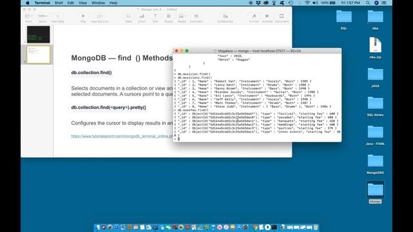The width and height of the screenshot is (413, 232).
Task: Click the festival starting fee row
Action: pyautogui.click(x=256, y=114)
